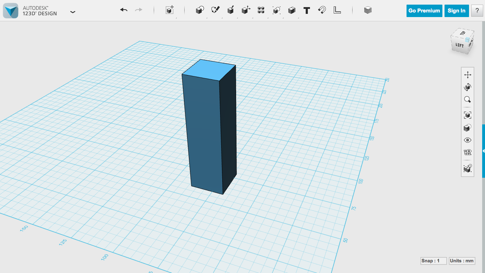485x273 pixels.
Task: Click the LEFT face of the view cube
Action: [x=459, y=45]
